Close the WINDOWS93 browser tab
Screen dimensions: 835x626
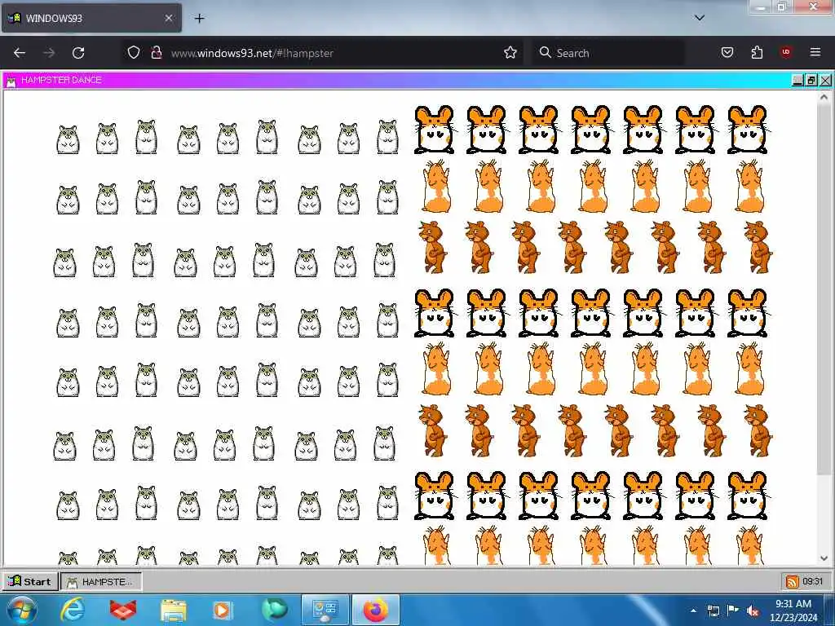point(168,18)
